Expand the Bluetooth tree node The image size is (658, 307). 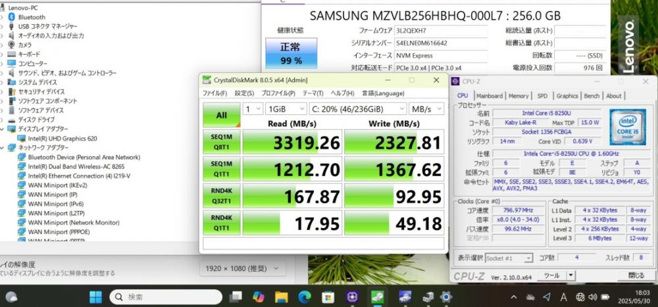pyautogui.click(x=3, y=17)
